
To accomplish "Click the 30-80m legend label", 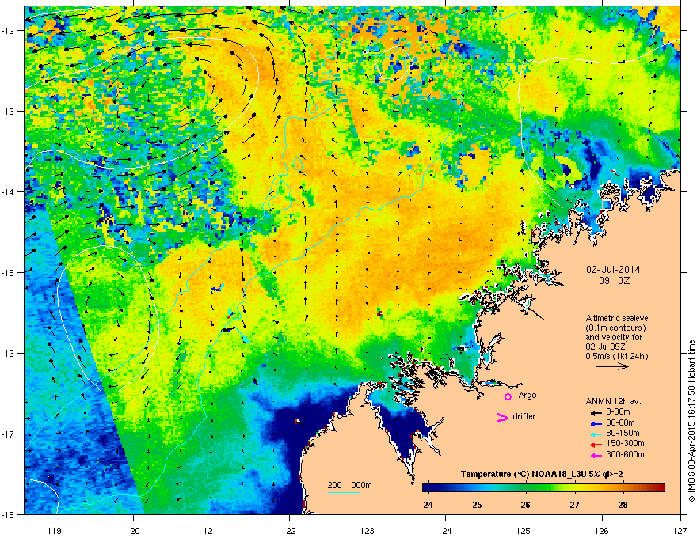I will point(620,422).
